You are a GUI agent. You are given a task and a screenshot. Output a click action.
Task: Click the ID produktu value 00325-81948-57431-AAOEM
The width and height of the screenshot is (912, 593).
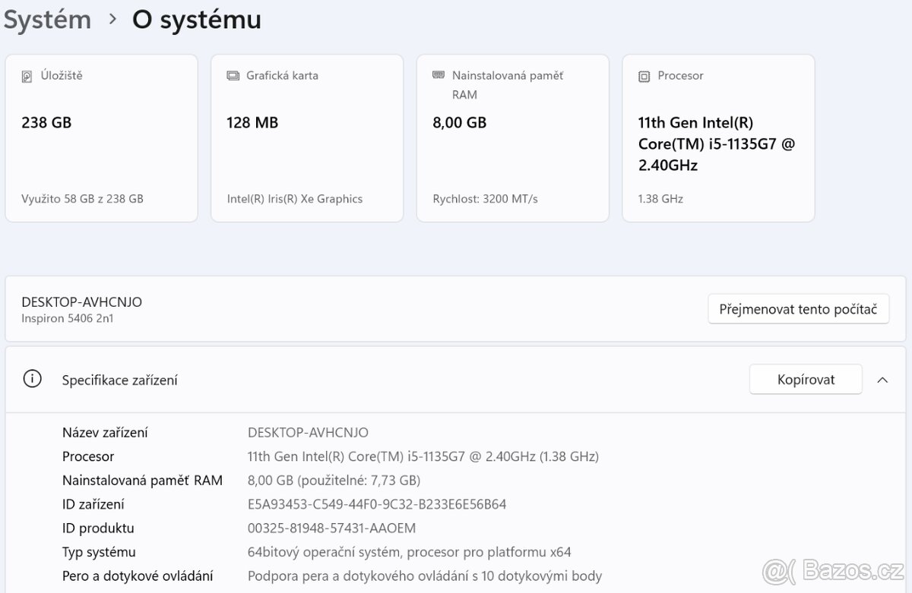point(331,528)
